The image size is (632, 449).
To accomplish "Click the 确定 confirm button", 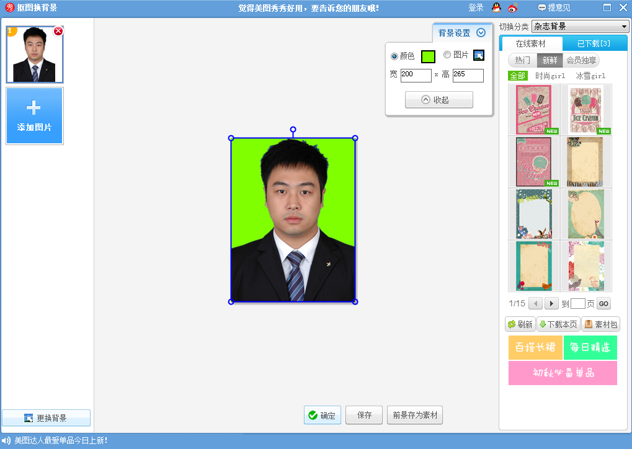I will coord(322,415).
